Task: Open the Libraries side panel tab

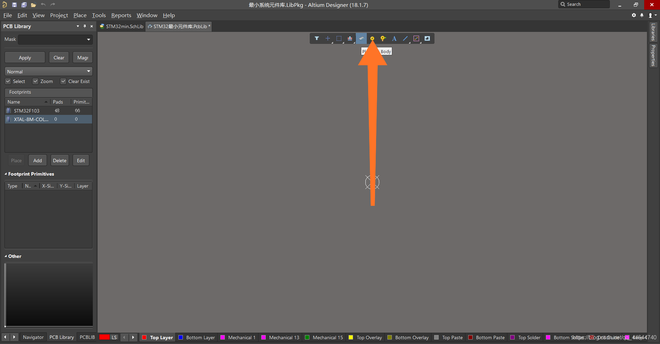Action: tap(653, 32)
